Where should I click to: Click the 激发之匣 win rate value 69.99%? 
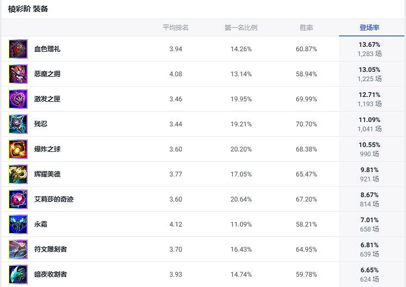tap(306, 99)
